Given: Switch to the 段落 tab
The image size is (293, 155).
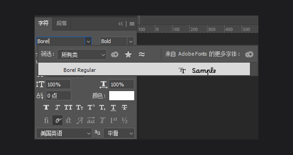Looking at the screenshot, I should [x=62, y=23].
